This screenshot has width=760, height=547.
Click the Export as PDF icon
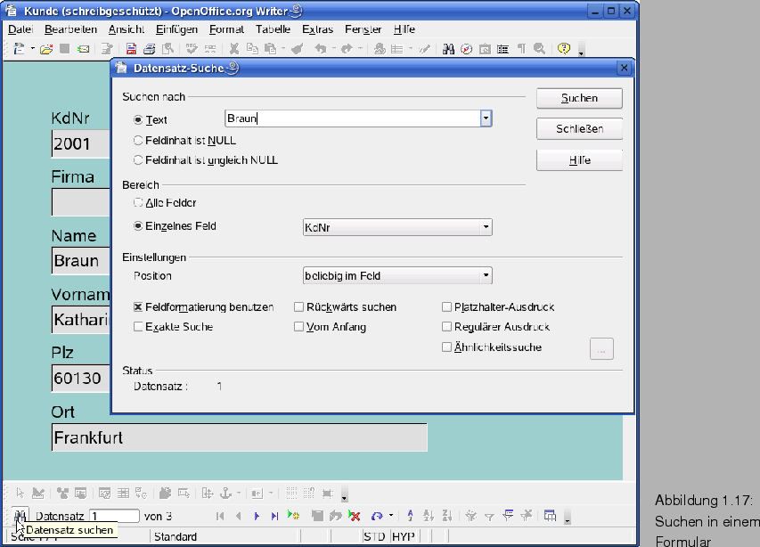131,49
